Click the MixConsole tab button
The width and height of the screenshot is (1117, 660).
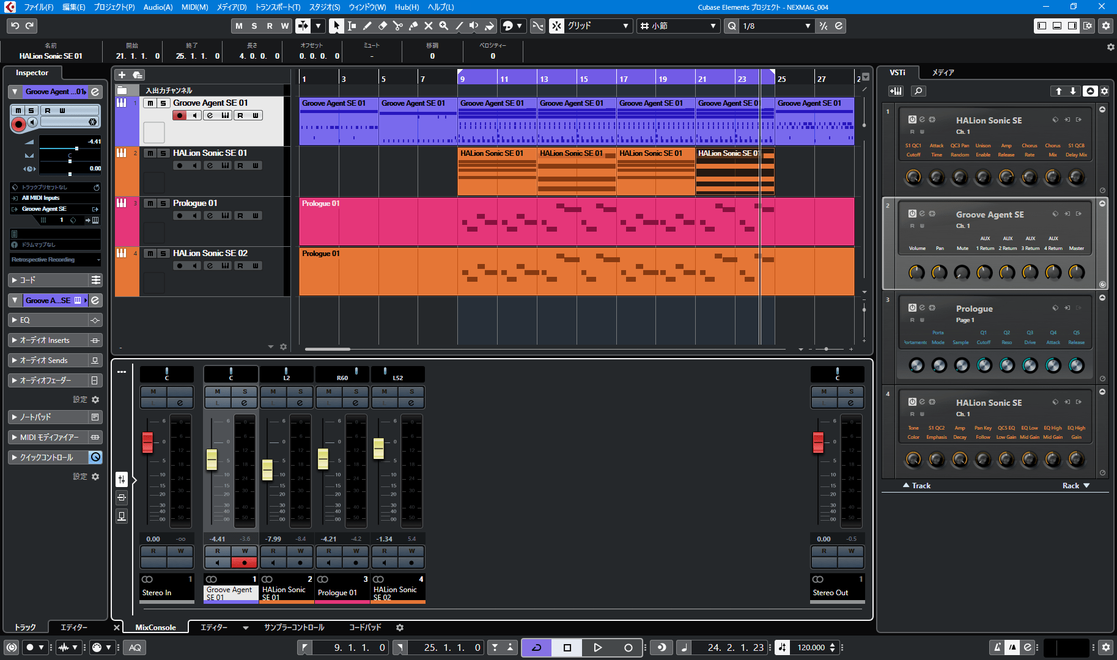coord(155,628)
